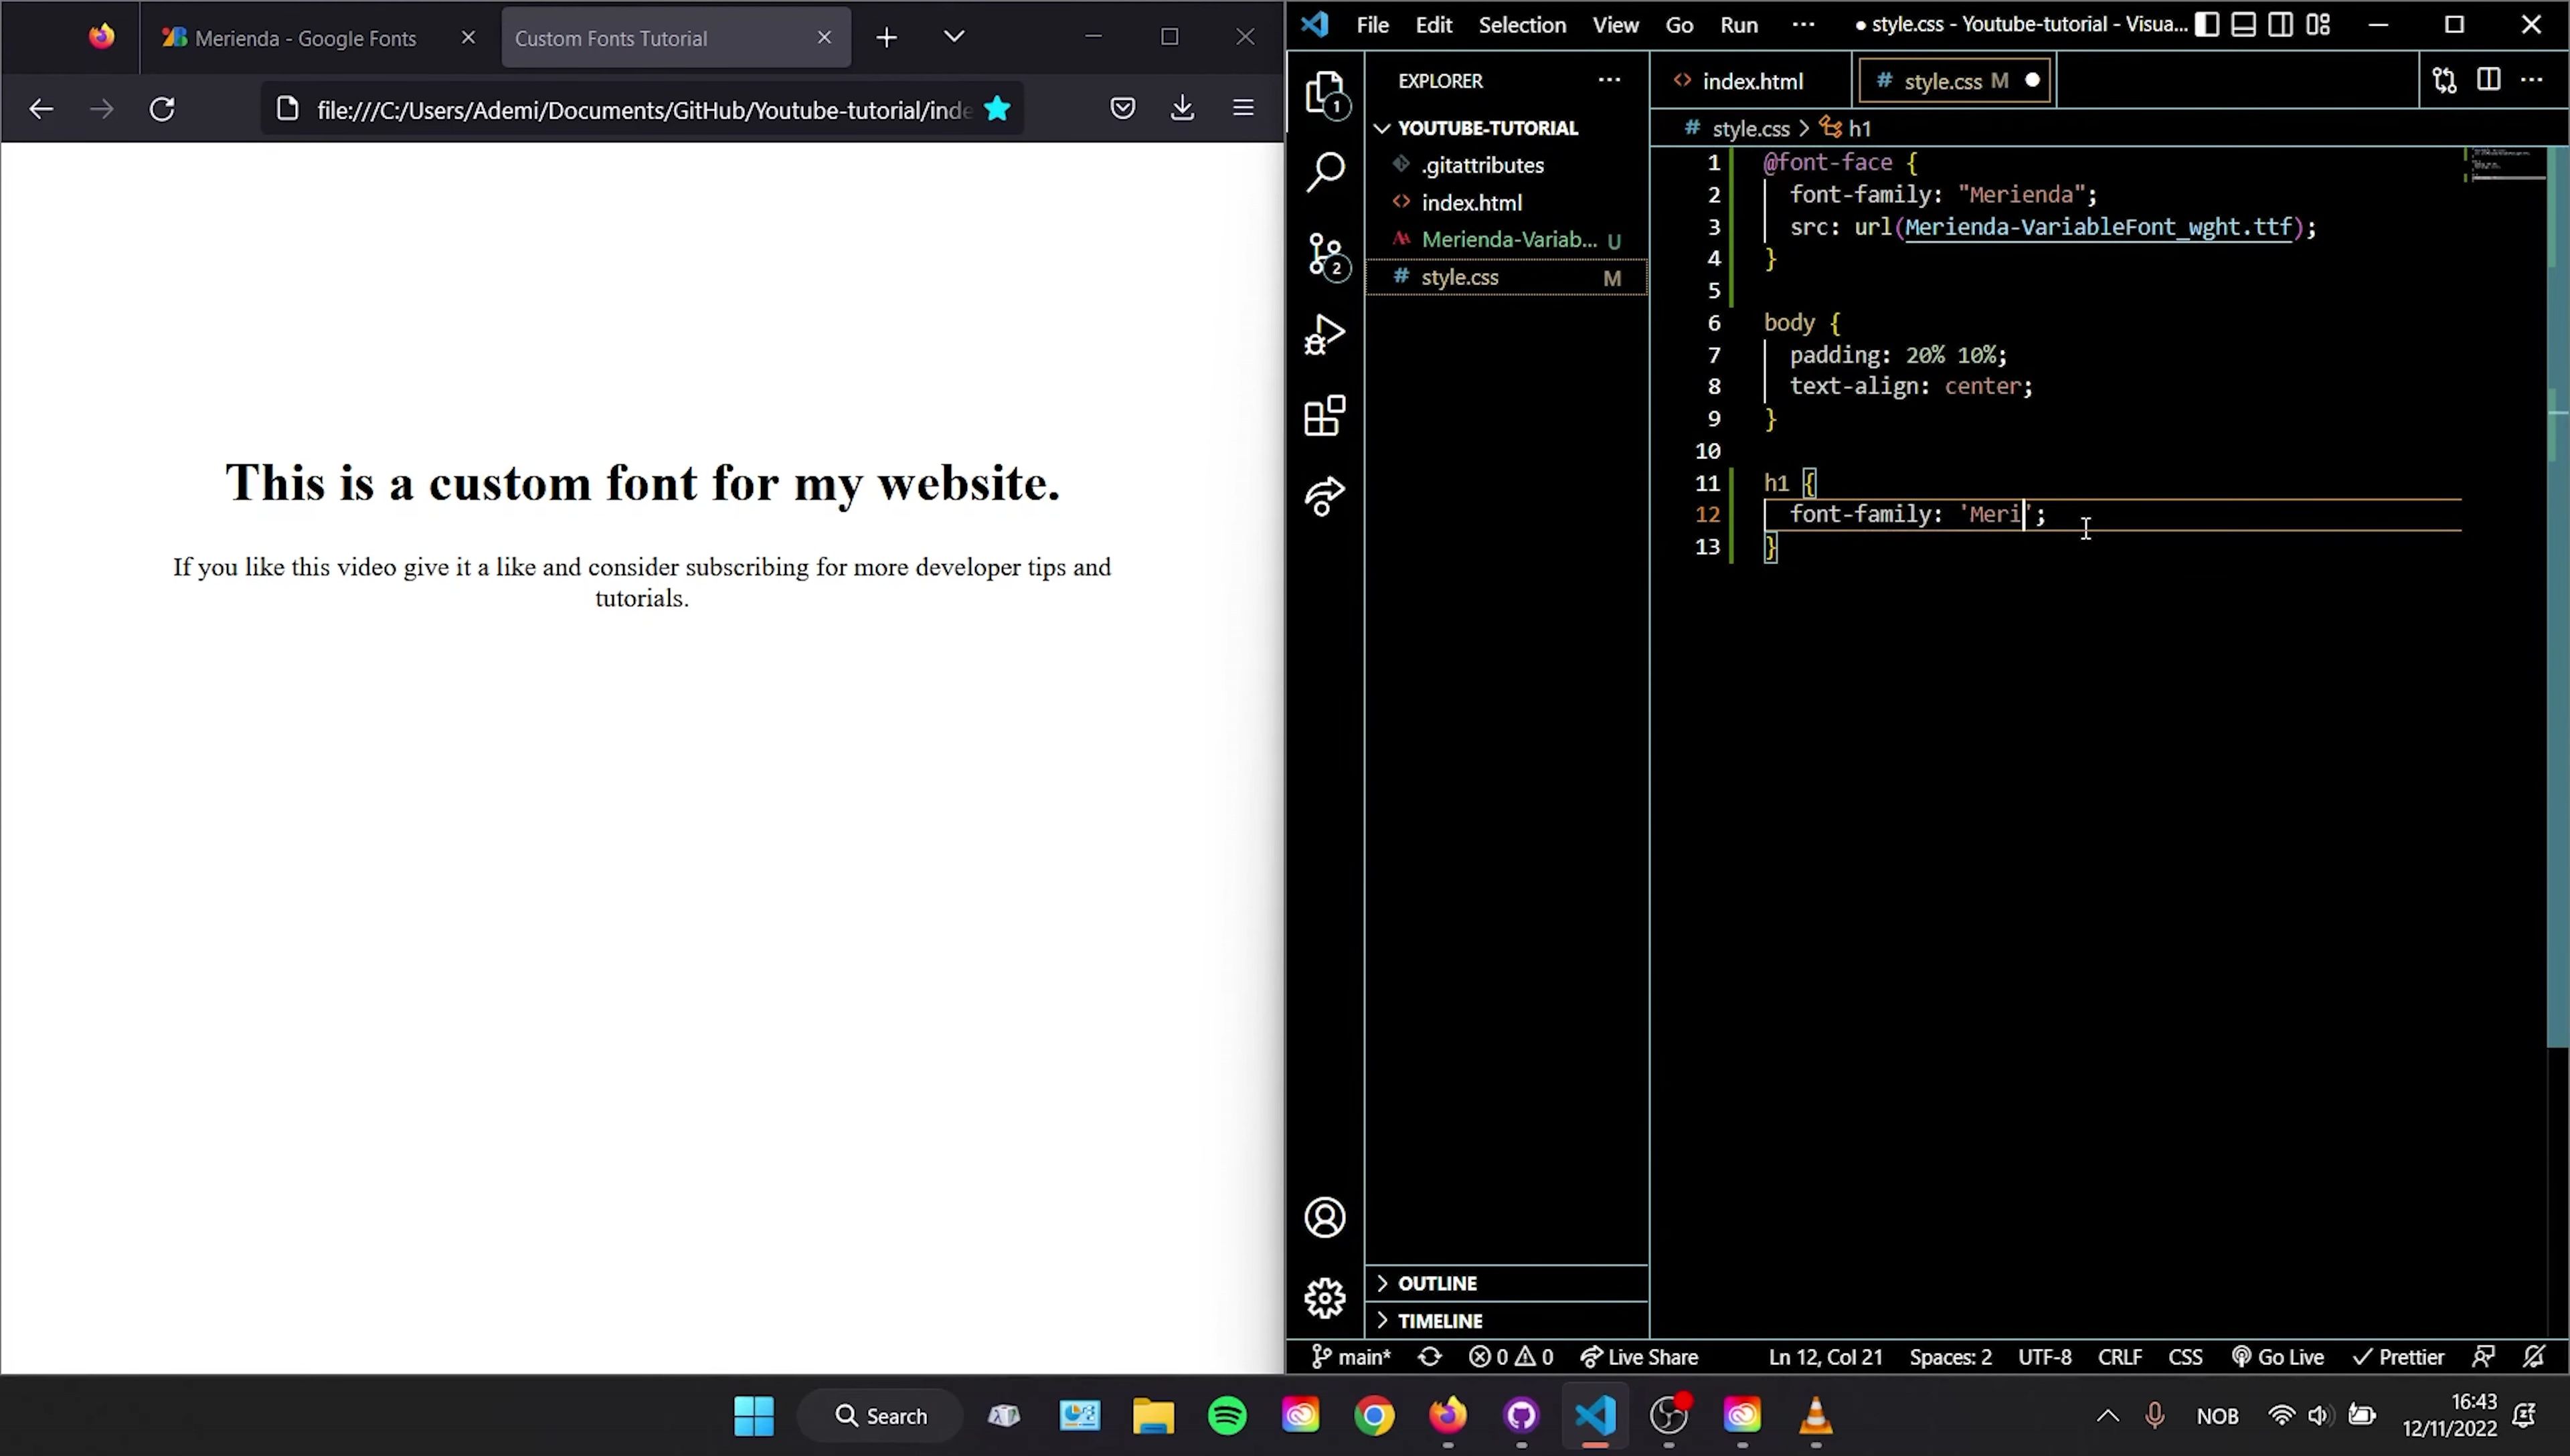Open a new Firefox tab
The width and height of the screenshot is (2570, 1456).
point(886,38)
